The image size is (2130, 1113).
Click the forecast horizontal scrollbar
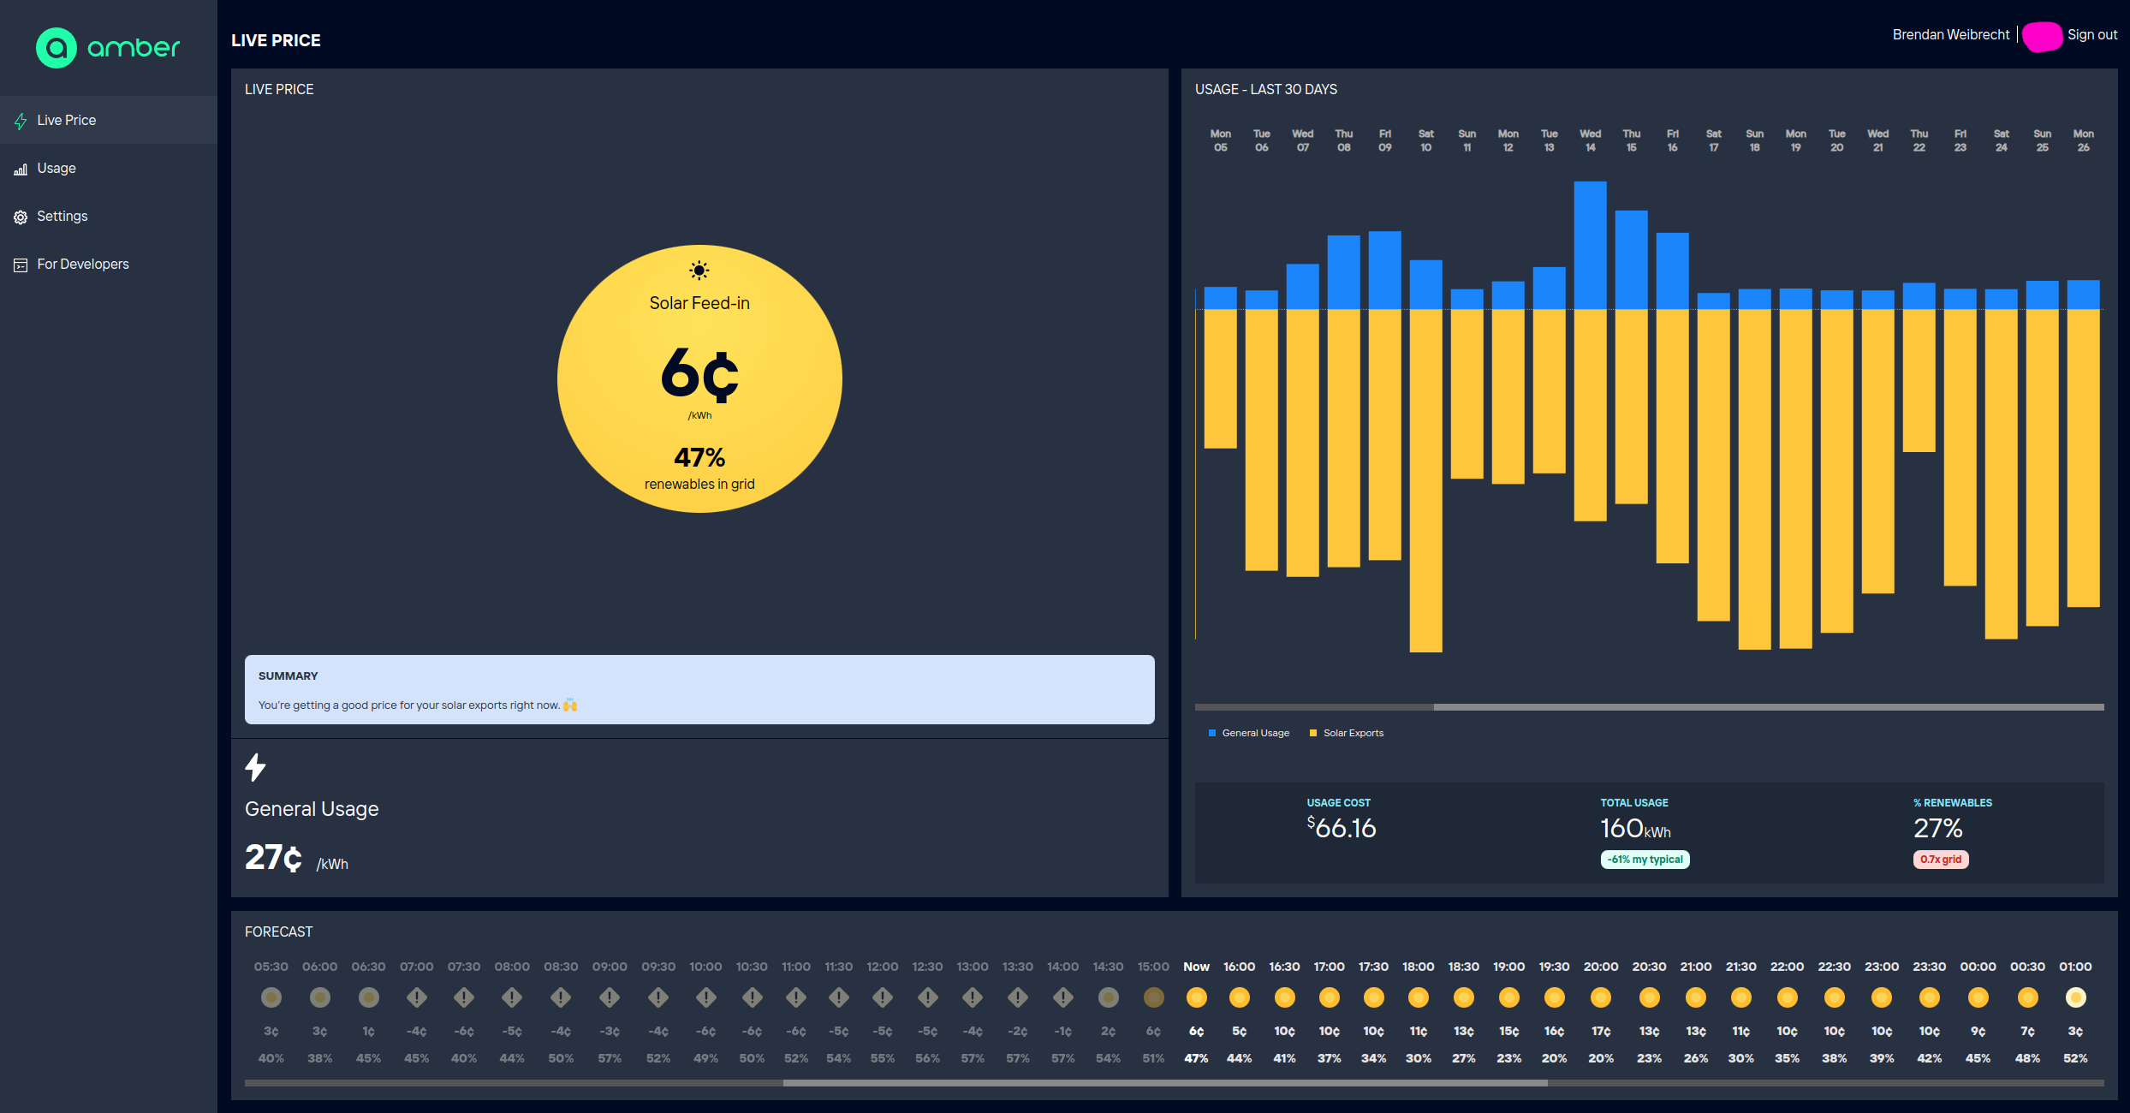tap(1164, 1083)
